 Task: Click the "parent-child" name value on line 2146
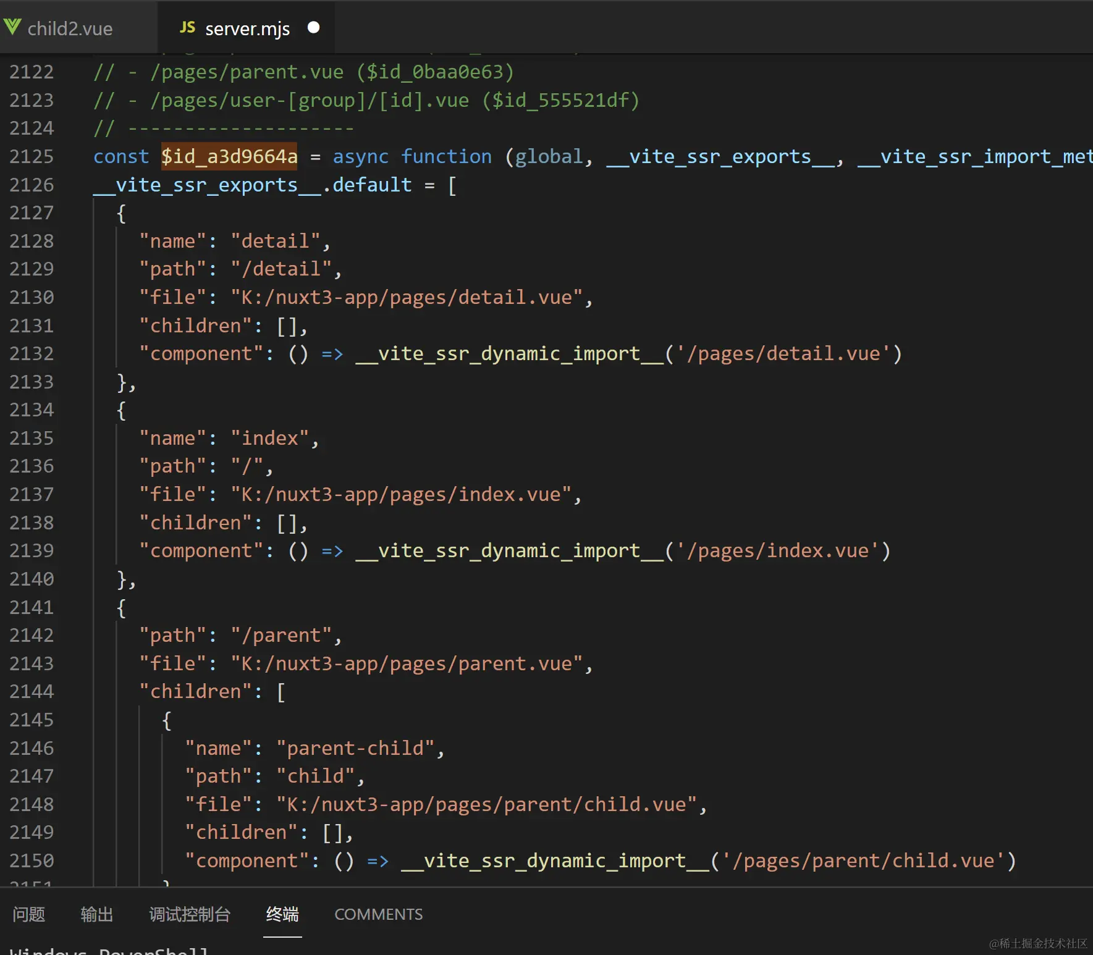pos(355,749)
